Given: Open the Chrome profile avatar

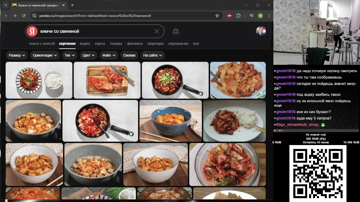Looking at the screenshot, I should click(x=260, y=16).
